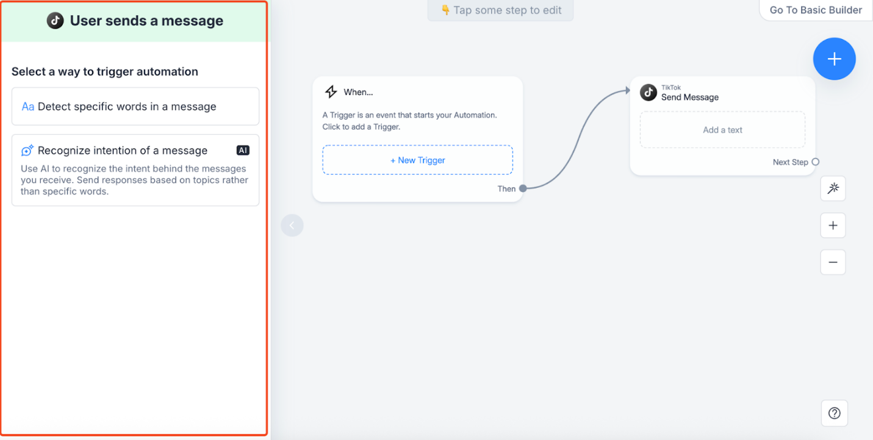Click the Add a text field
This screenshot has height=440, width=873.
click(x=722, y=129)
